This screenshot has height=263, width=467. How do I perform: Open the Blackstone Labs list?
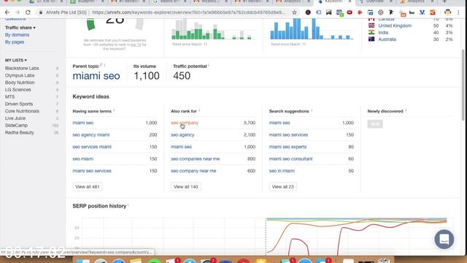pyautogui.click(x=22, y=68)
